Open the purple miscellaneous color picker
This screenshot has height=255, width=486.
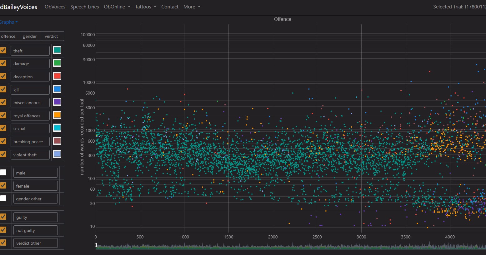pos(57,102)
